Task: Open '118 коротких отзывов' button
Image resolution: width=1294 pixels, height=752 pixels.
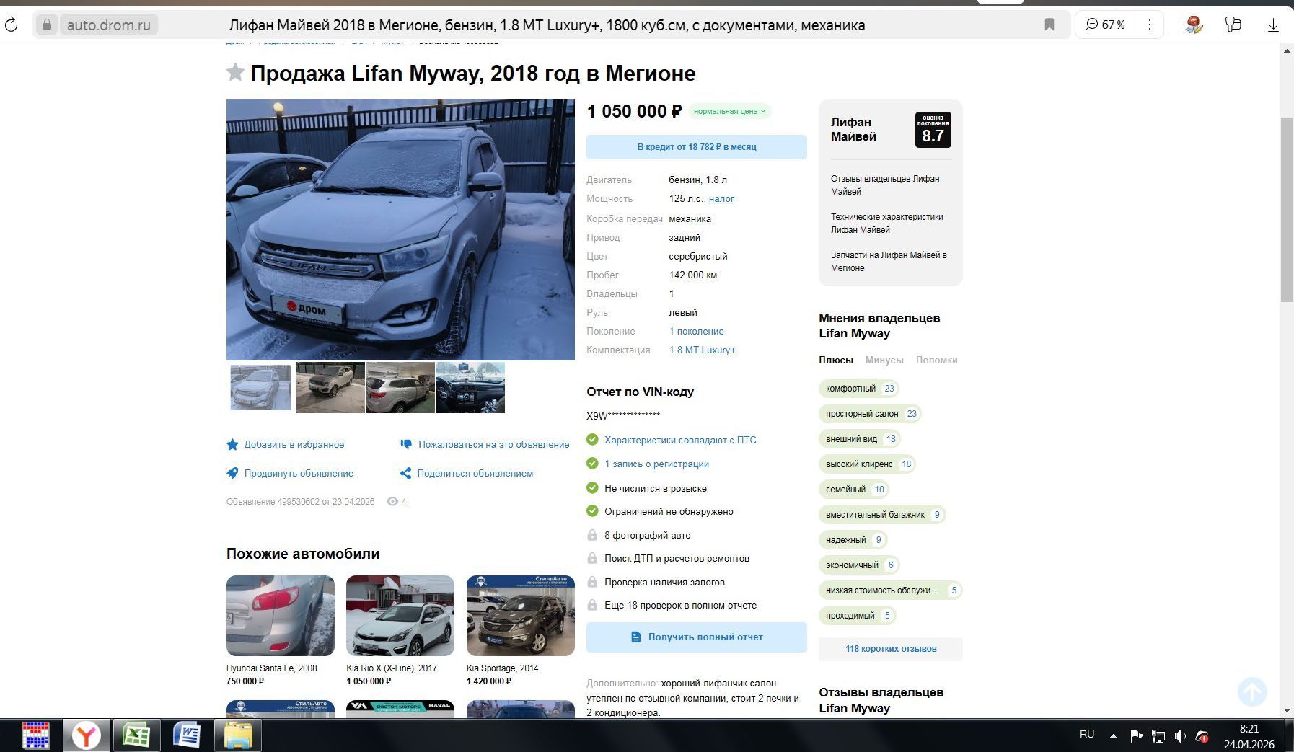Action: 891,649
